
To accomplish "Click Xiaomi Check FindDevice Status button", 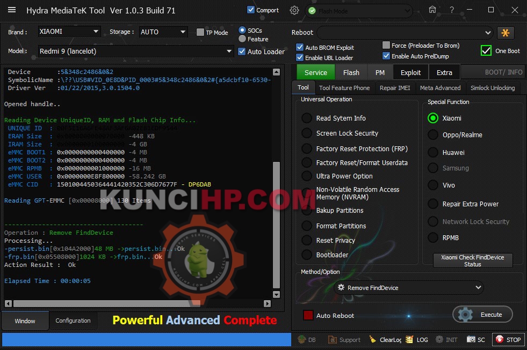I will click(473, 260).
